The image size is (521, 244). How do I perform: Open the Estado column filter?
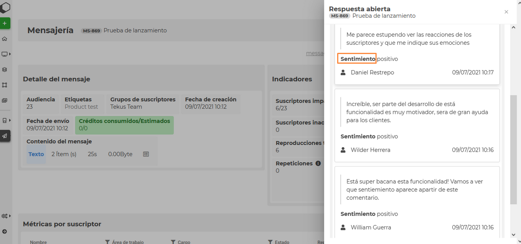tap(270, 242)
